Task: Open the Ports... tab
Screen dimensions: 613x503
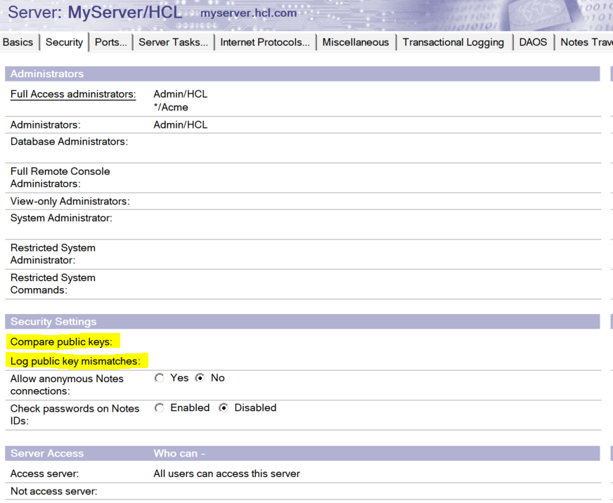Action: pos(111,42)
